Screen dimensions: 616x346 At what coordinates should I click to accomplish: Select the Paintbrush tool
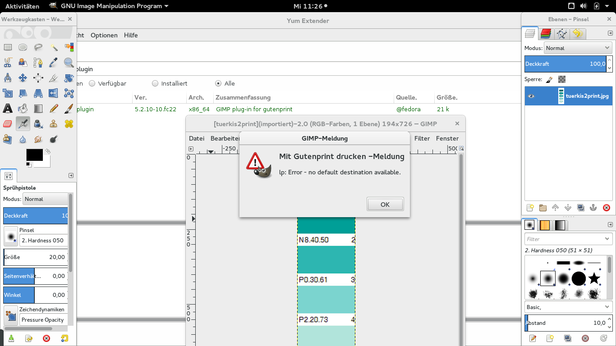pyautogui.click(x=69, y=109)
